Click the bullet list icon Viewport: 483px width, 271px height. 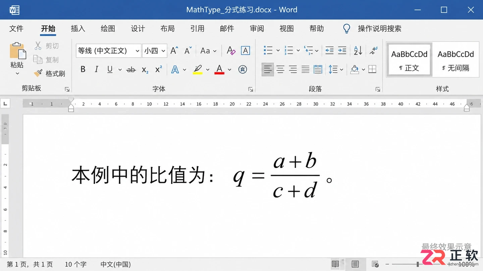pyautogui.click(x=268, y=51)
